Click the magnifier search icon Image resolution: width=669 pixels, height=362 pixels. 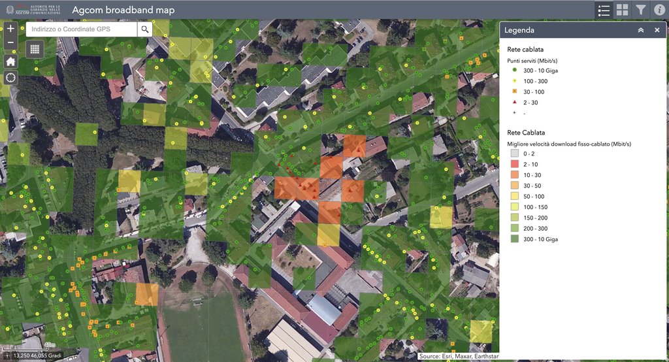145,29
